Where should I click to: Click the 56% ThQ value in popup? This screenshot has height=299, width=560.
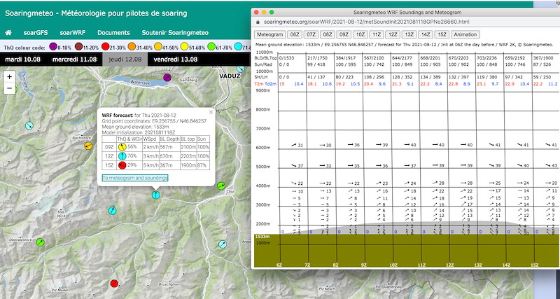pos(132,147)
